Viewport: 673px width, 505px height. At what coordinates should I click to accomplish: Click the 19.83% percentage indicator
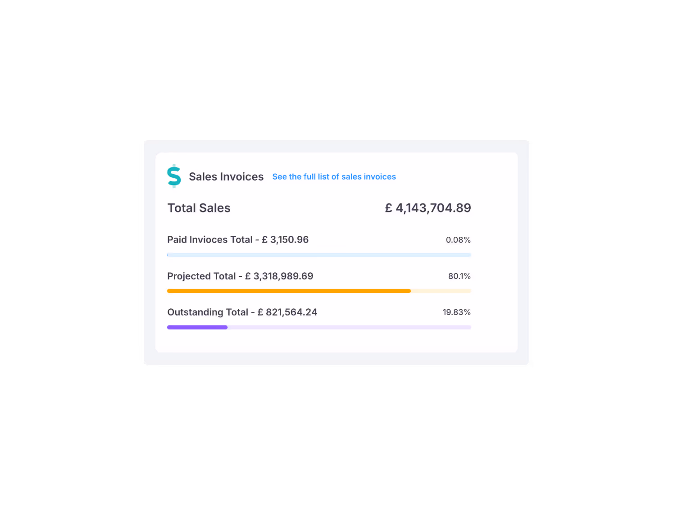click(456, 312)
